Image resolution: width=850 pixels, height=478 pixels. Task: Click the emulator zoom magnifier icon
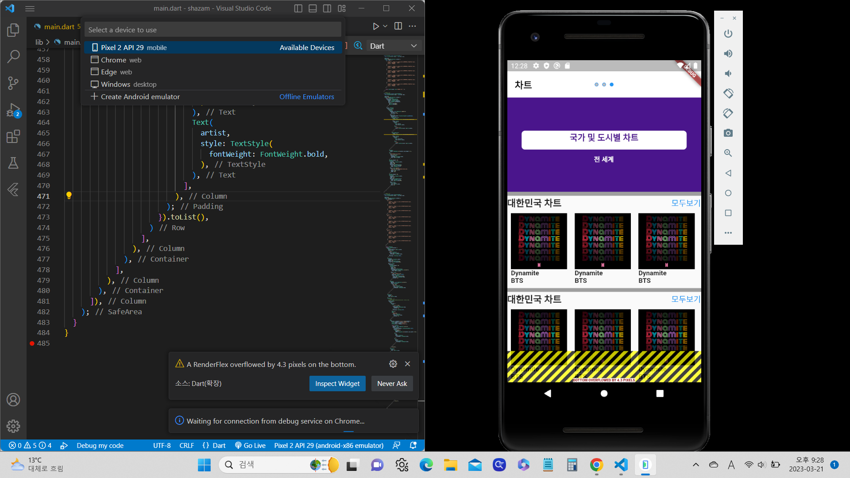(x=728, y=153)
